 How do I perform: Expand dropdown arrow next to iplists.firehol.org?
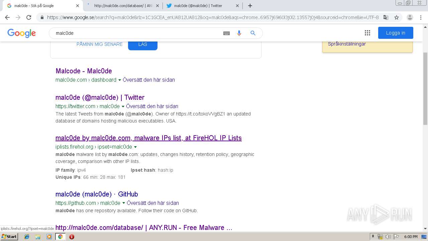[x=135, y=147]
